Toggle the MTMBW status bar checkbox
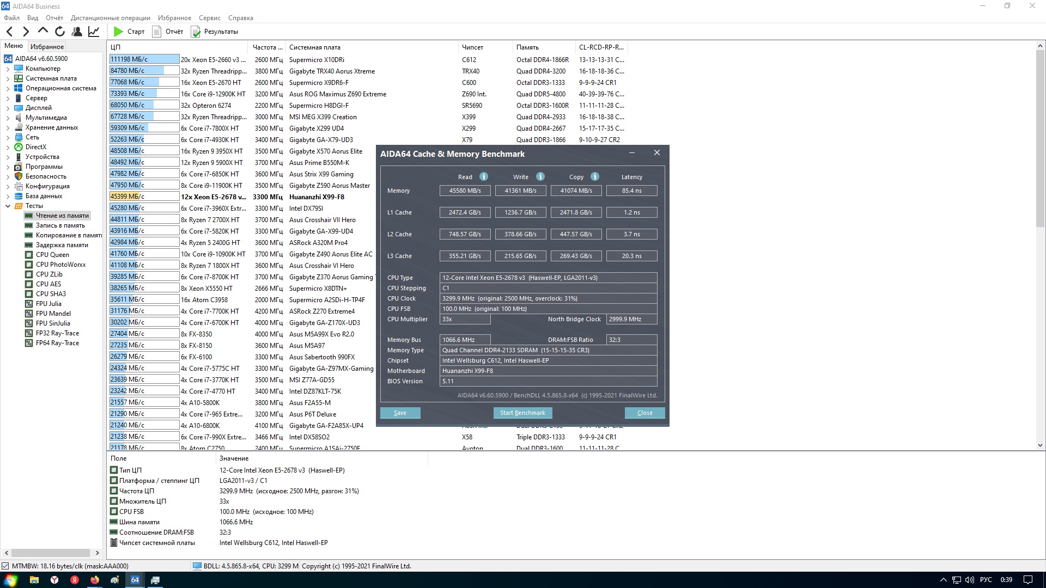 [5, 566]
